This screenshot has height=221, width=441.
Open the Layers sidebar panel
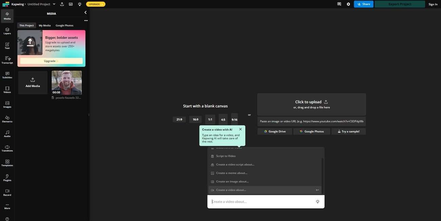click(7, 31)
